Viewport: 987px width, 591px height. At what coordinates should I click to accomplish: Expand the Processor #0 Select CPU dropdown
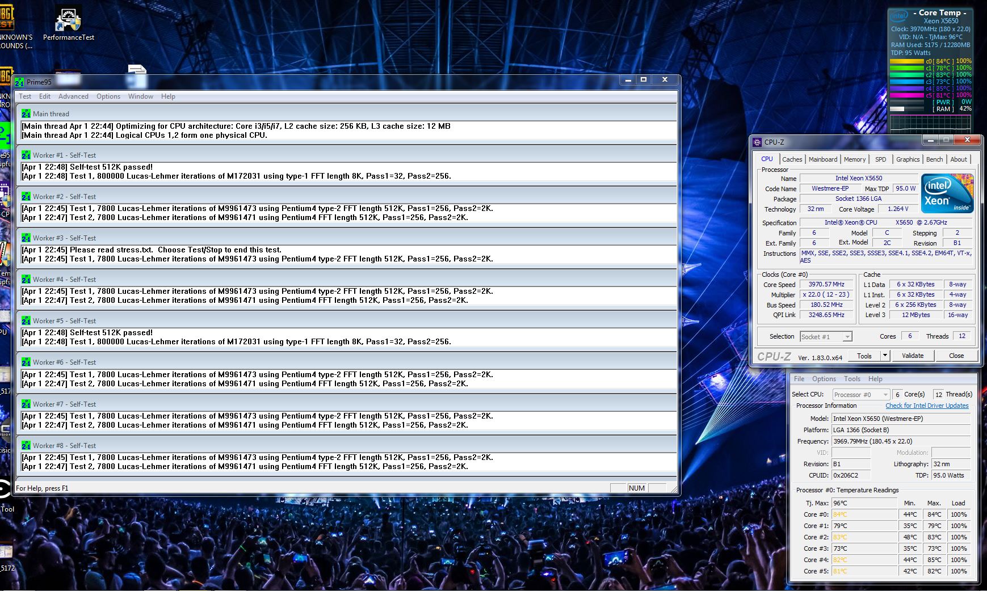click(x=861, y=395)
